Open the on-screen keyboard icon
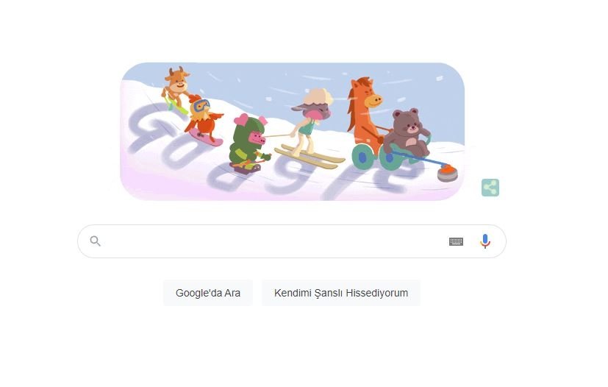608x387 pixels. [x=456, y=241]
